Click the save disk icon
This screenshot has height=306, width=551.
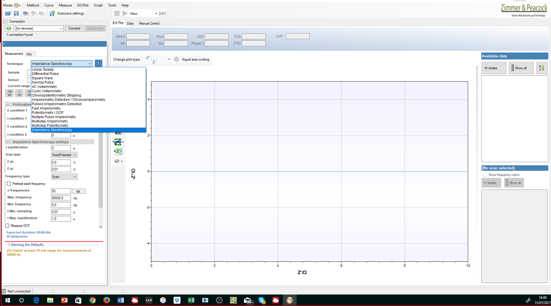point(16,13)
